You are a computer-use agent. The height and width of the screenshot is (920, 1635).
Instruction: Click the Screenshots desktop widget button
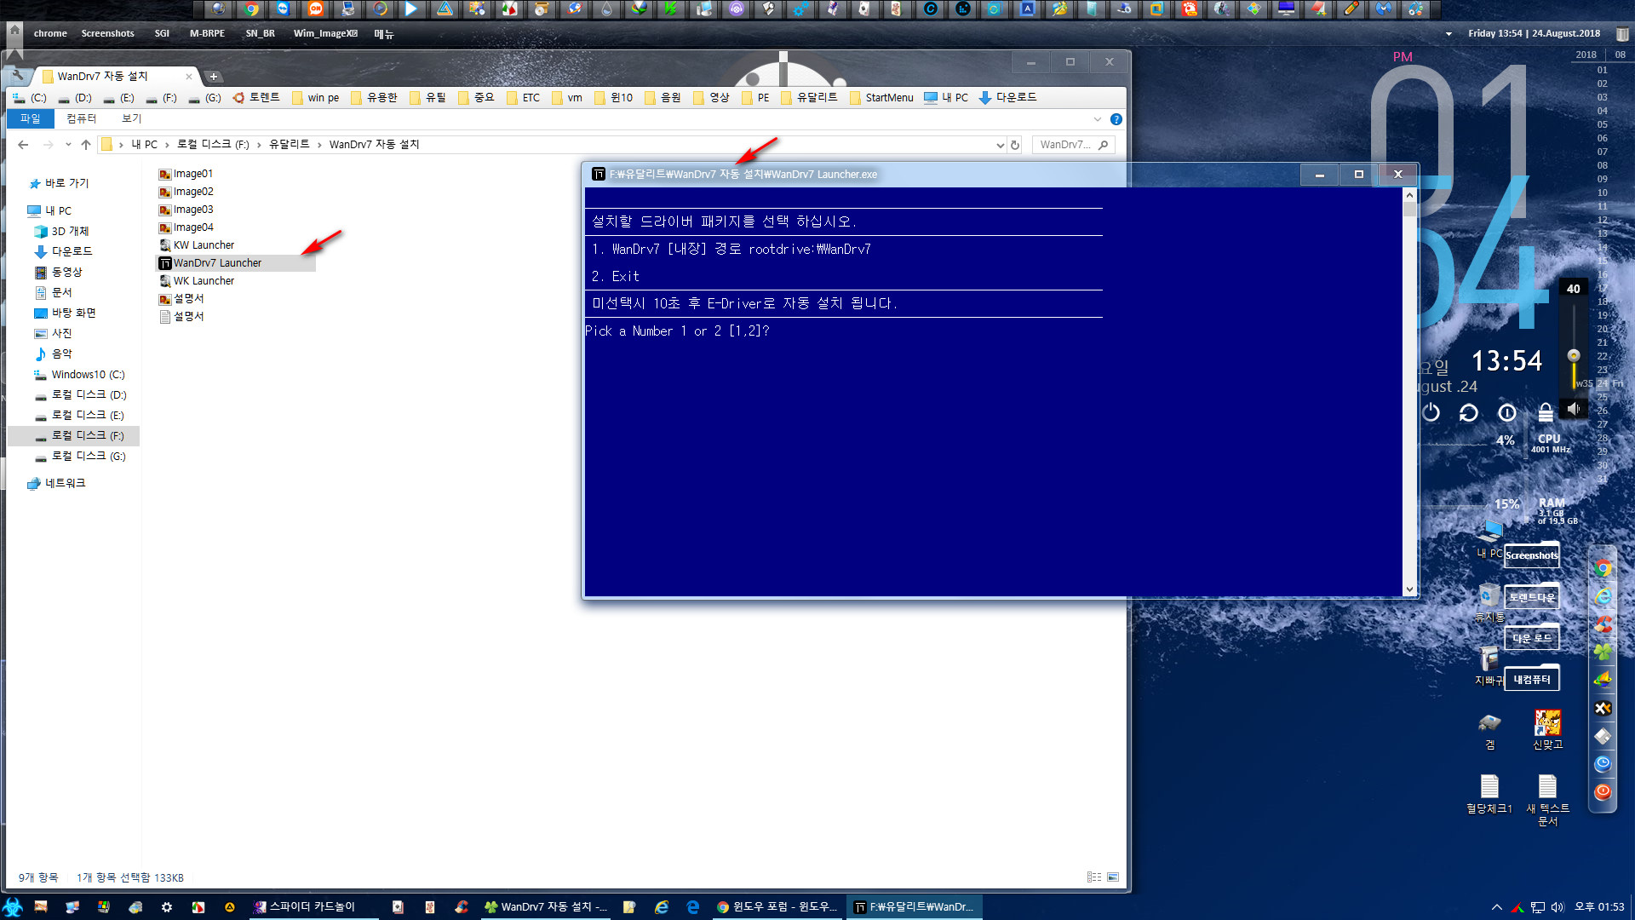(1531, 555)
